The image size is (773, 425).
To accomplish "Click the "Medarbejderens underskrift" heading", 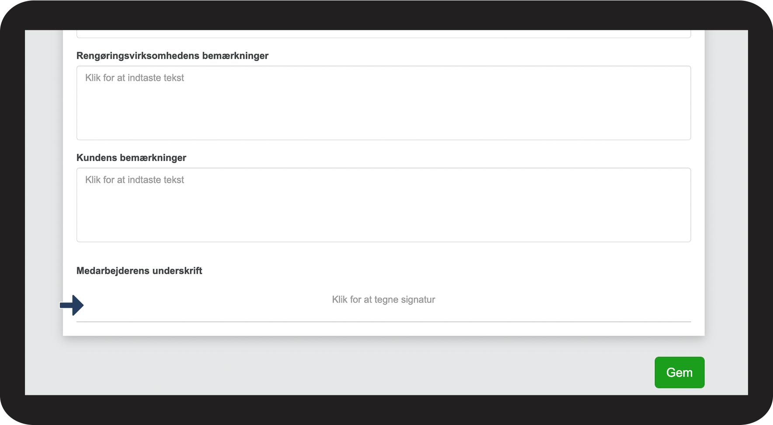I will click(139, 271).
